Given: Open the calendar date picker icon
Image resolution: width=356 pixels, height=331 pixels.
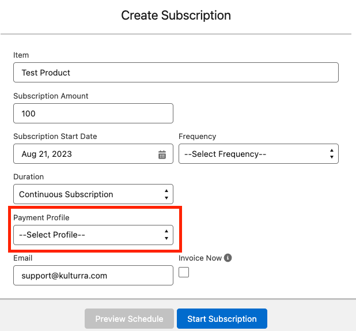Looking at the screenshot, I should pos(162,155).
